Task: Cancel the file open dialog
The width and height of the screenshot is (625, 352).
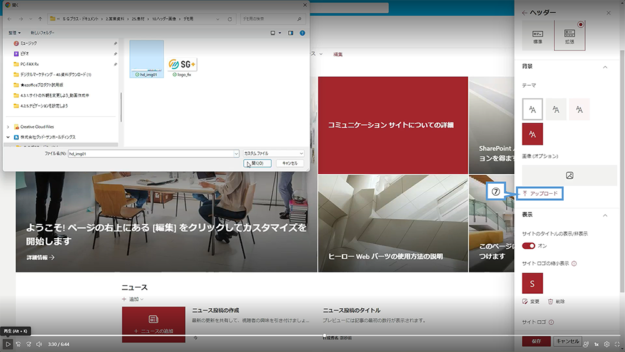Action: 290,163
